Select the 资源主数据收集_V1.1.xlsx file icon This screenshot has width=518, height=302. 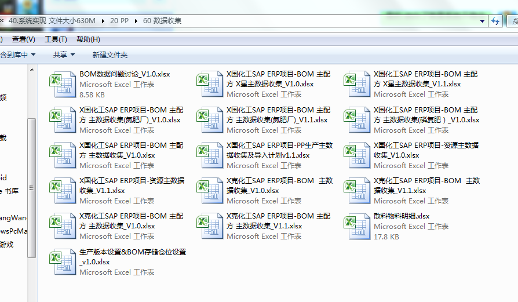point(63,190)
